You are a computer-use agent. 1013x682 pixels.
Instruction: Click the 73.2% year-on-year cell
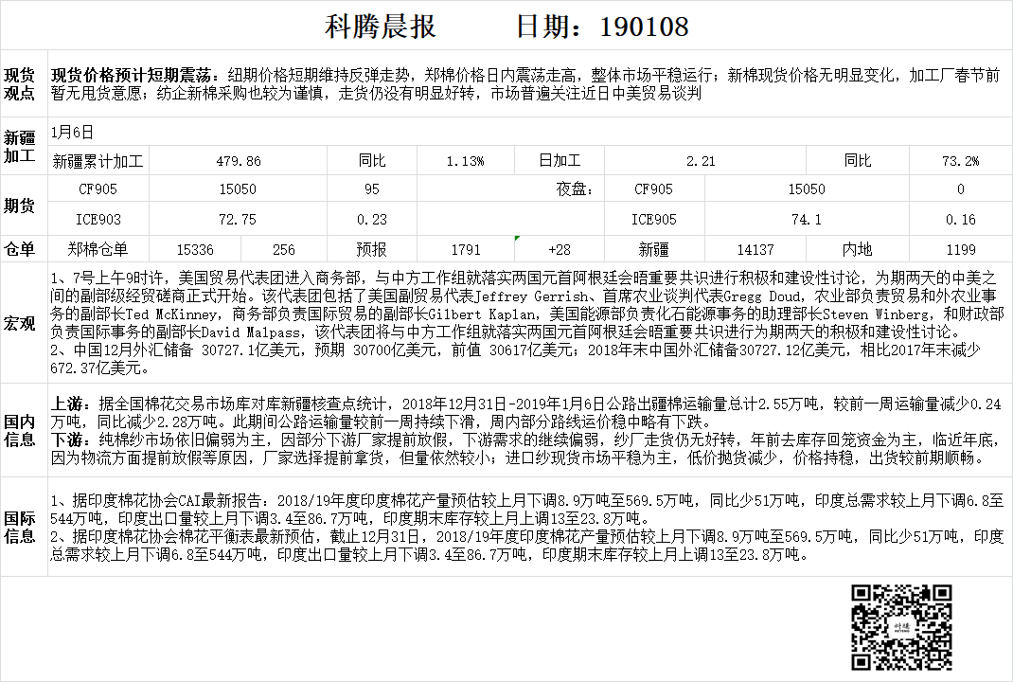[960, 161]
